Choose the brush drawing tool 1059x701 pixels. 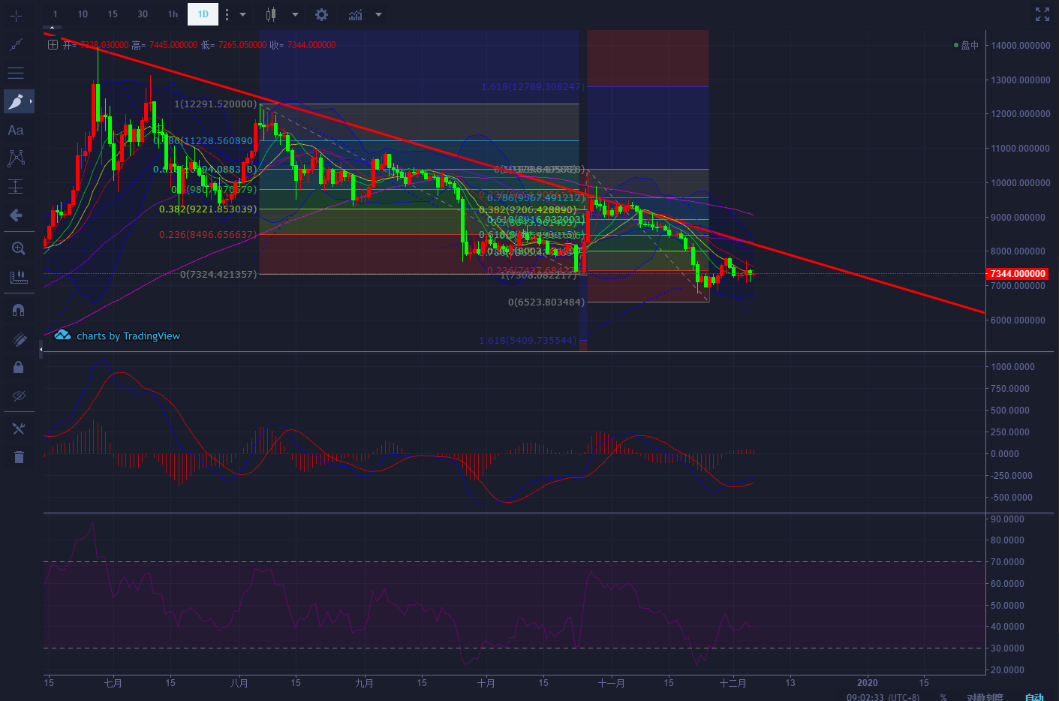tap(16, 101)
